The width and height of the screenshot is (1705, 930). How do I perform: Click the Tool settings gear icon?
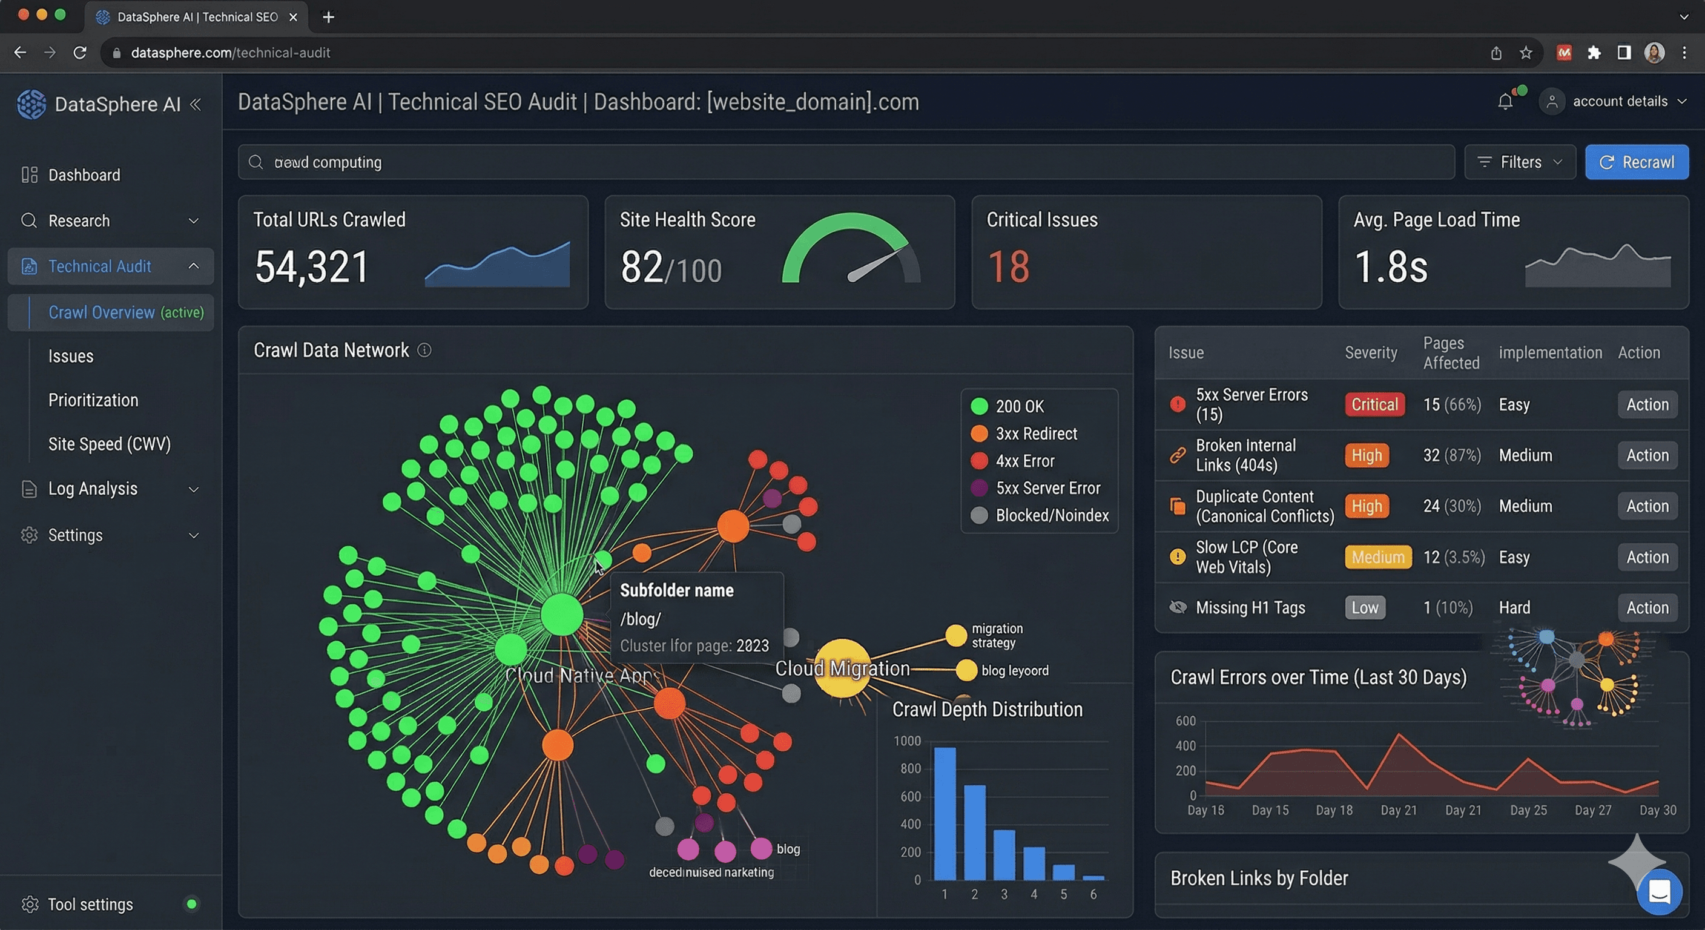[30, 904]
